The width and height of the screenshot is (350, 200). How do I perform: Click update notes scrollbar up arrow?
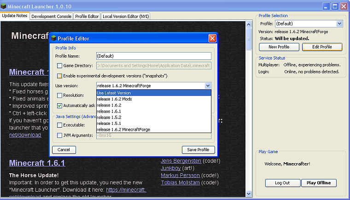(x=249, y=24)
